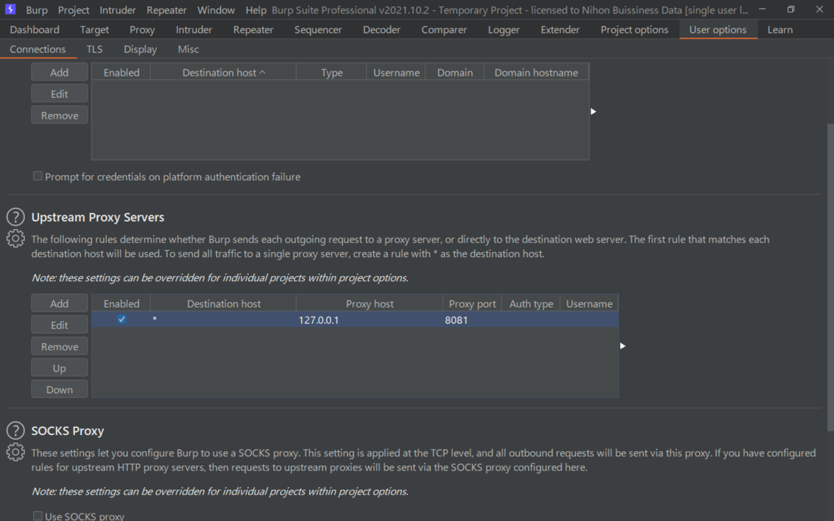This screenshot has width=834, height=521.
Task: Open the Intruder menu
Action: coord(117,10)
